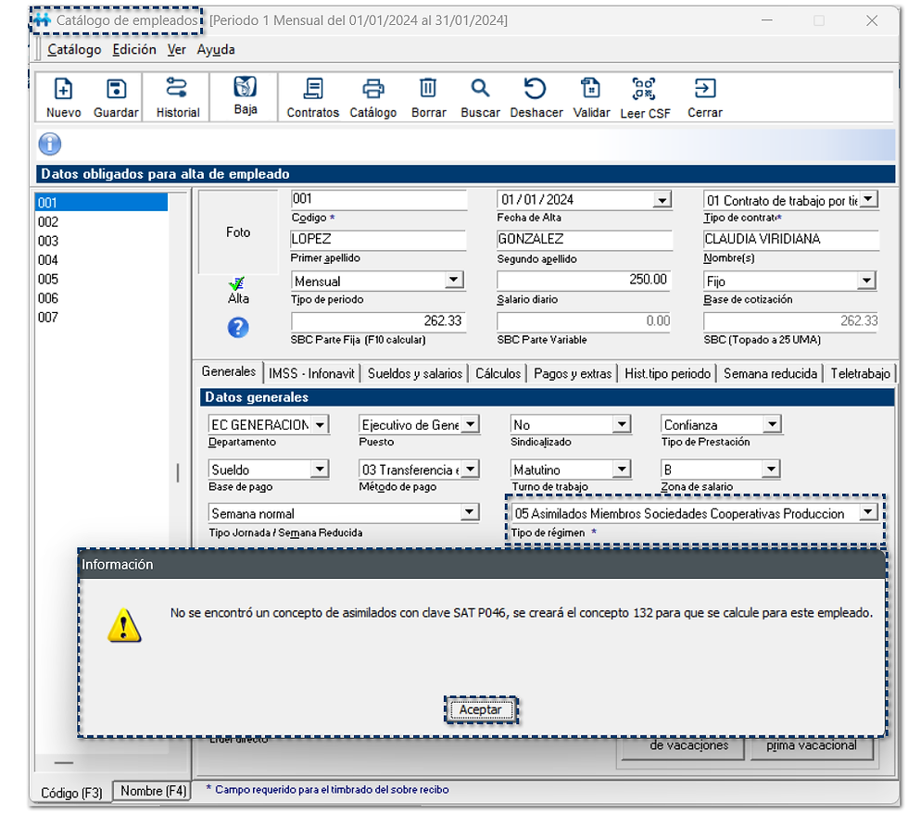
Task: Open Contratos from the toolbar
Action: click(x=313, y=90)
